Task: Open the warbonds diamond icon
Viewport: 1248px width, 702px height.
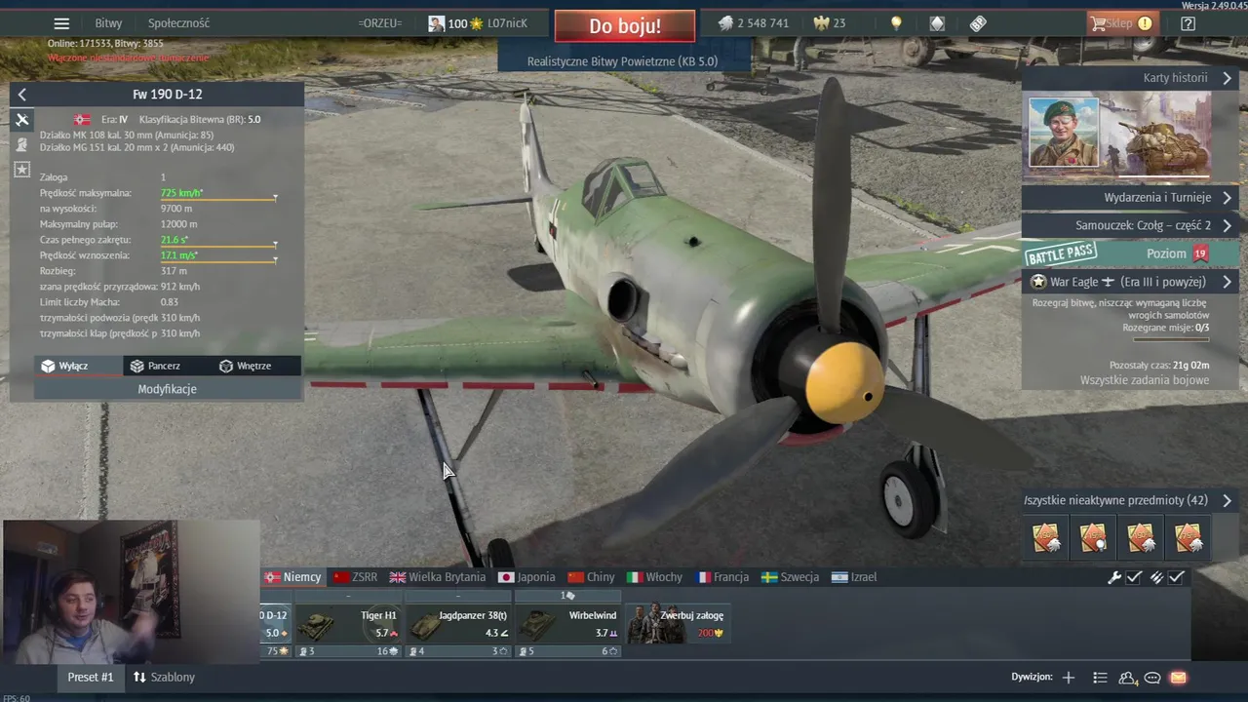Action: [x=937, y=23]
